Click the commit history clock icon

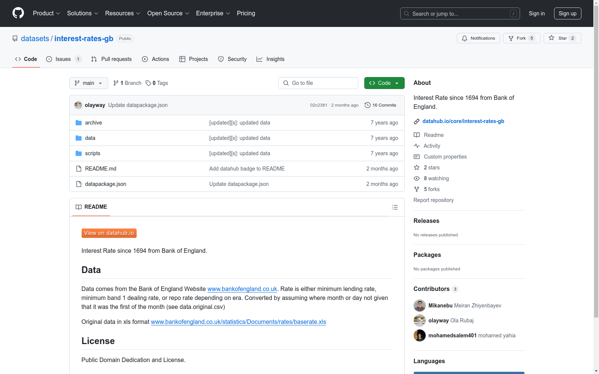pyautogui.click(x=367, y=105)
